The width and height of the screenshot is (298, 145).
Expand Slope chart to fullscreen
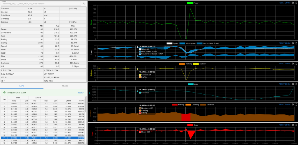tap(296, 125)
